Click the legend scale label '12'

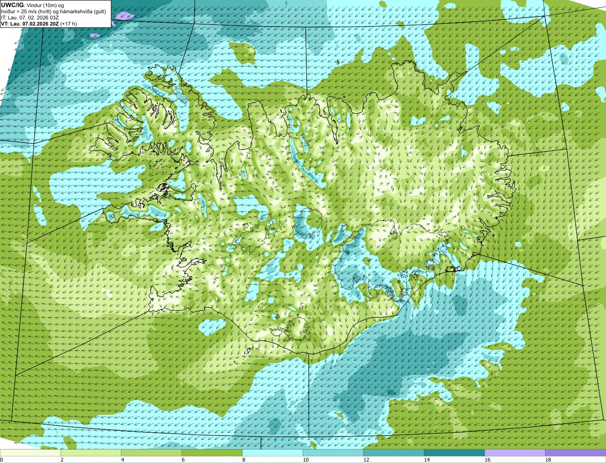pos(366,460)
